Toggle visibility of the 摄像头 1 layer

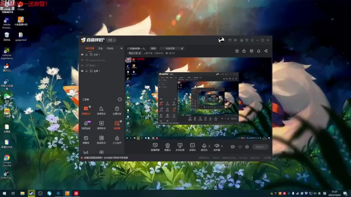(x=82, y=65)
